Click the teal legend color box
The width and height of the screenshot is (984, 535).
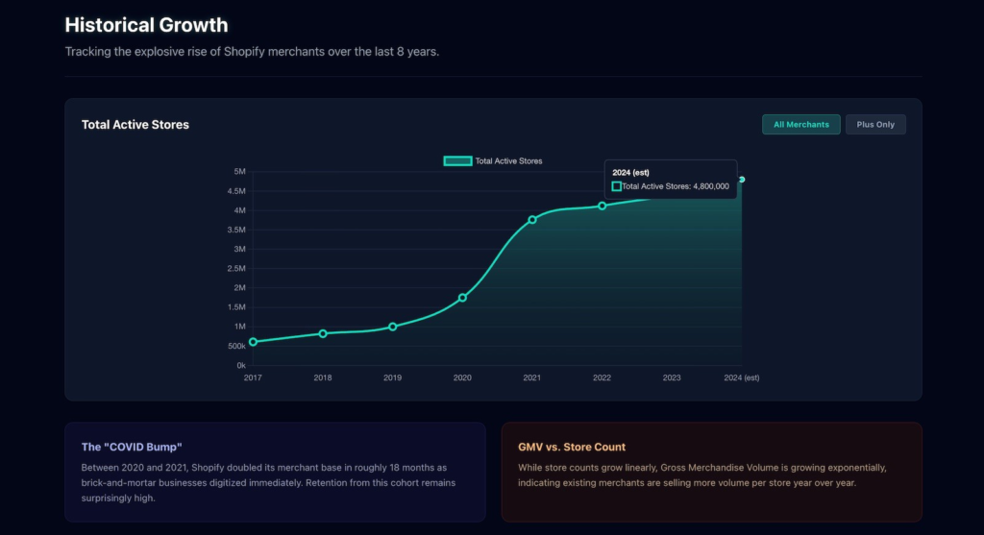(x=457, y=161)
